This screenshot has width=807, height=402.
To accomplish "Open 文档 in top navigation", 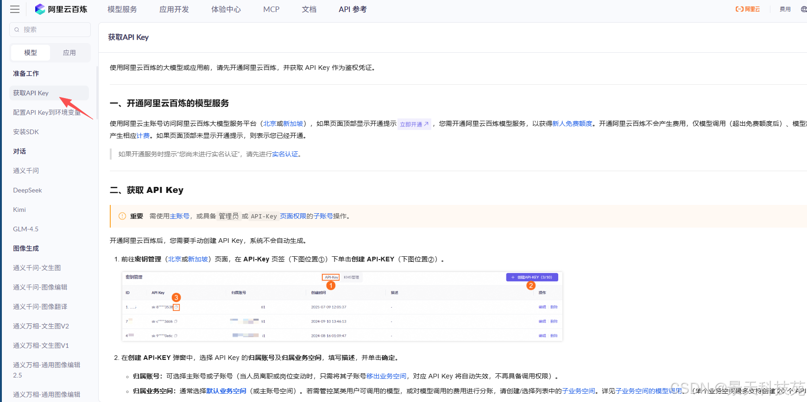I will 309,9.
